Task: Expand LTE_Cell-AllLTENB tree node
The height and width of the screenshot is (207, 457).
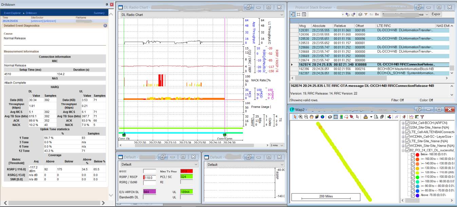Action: coord(403,132)
